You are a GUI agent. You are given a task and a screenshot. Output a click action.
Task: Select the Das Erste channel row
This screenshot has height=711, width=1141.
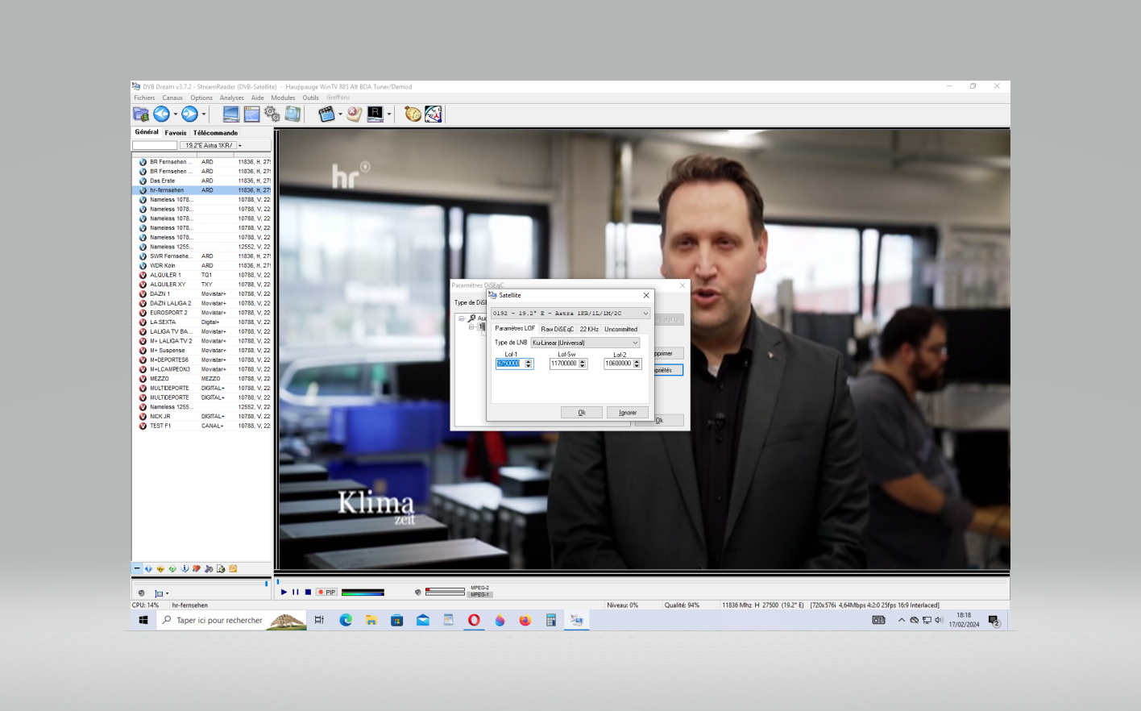click(x=202, y=181)
